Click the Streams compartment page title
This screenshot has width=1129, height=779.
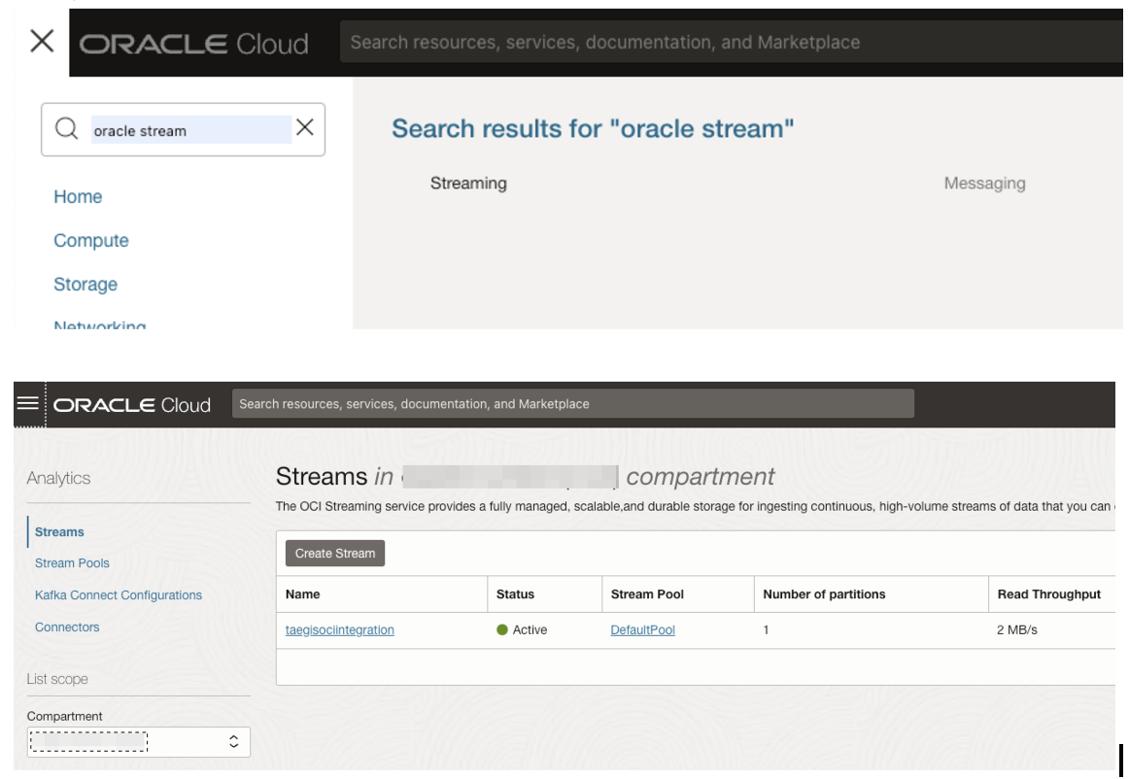pyautogui.click(x=525, y=477)
